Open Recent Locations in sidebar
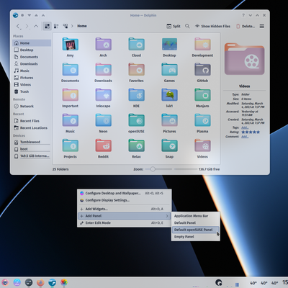The image size is (288, 288). pos(32,128)
